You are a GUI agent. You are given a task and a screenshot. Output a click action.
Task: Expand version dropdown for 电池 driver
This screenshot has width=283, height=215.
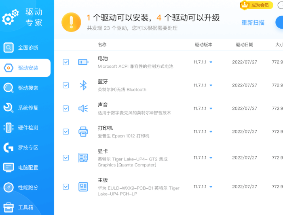(211, 62)
